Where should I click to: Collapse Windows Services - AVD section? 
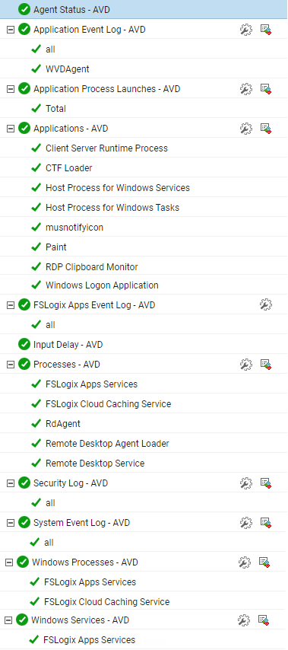8,620
